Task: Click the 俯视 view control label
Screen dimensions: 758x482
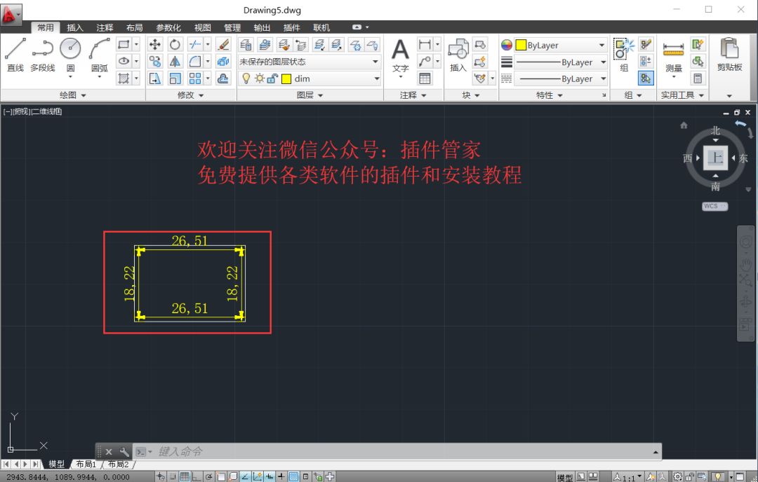Action: pos(21,111)
